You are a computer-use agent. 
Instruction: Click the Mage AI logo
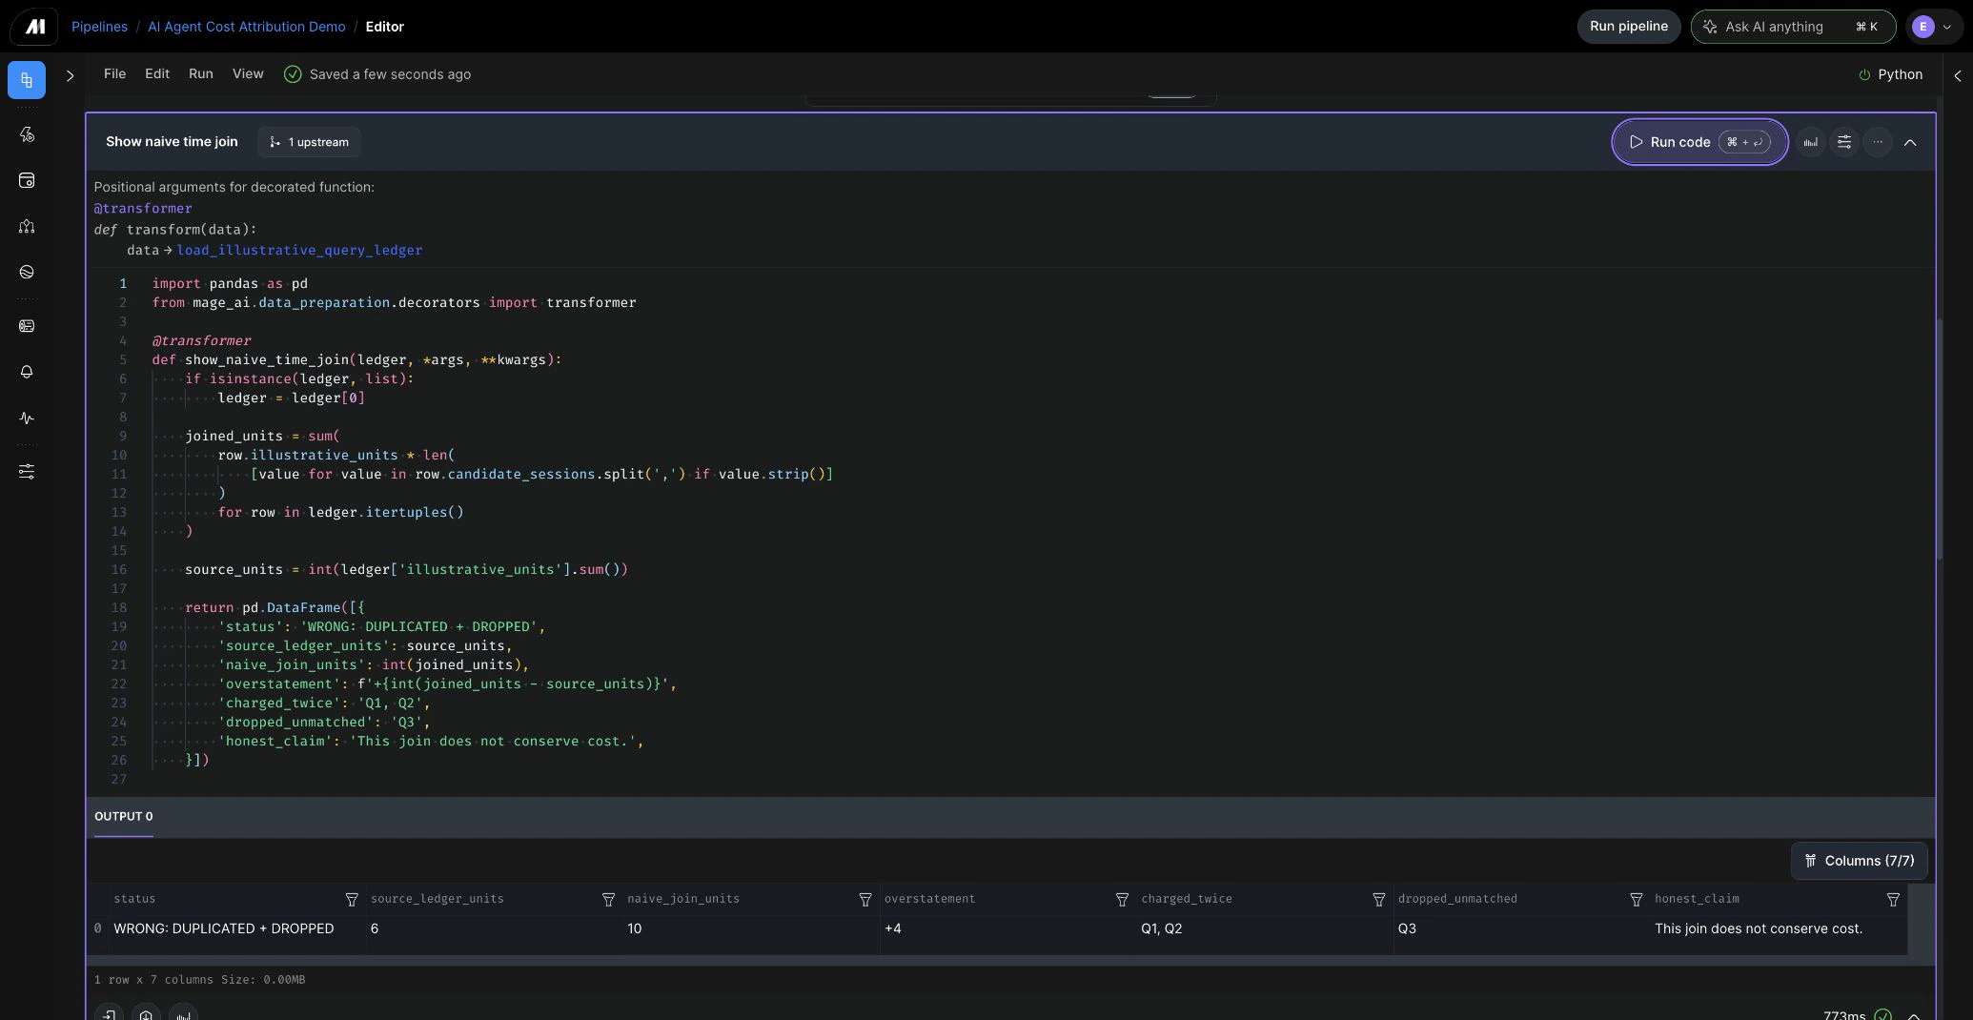[35, 27]
